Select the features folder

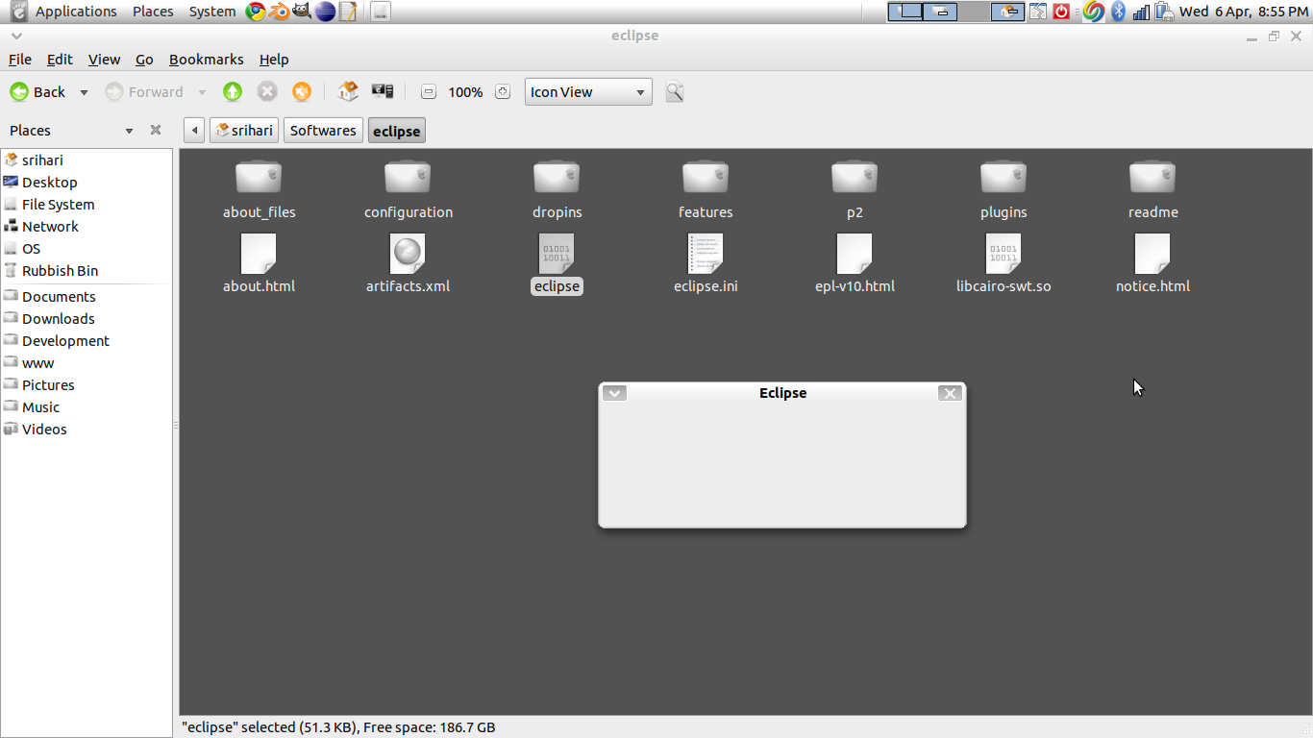click(706, 189)
